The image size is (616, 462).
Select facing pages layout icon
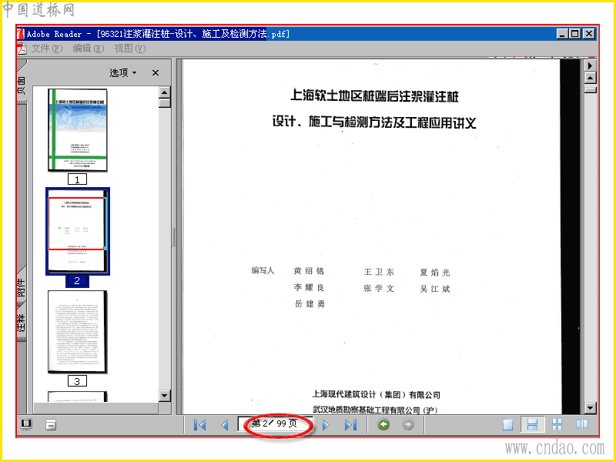tap(582, 424)
